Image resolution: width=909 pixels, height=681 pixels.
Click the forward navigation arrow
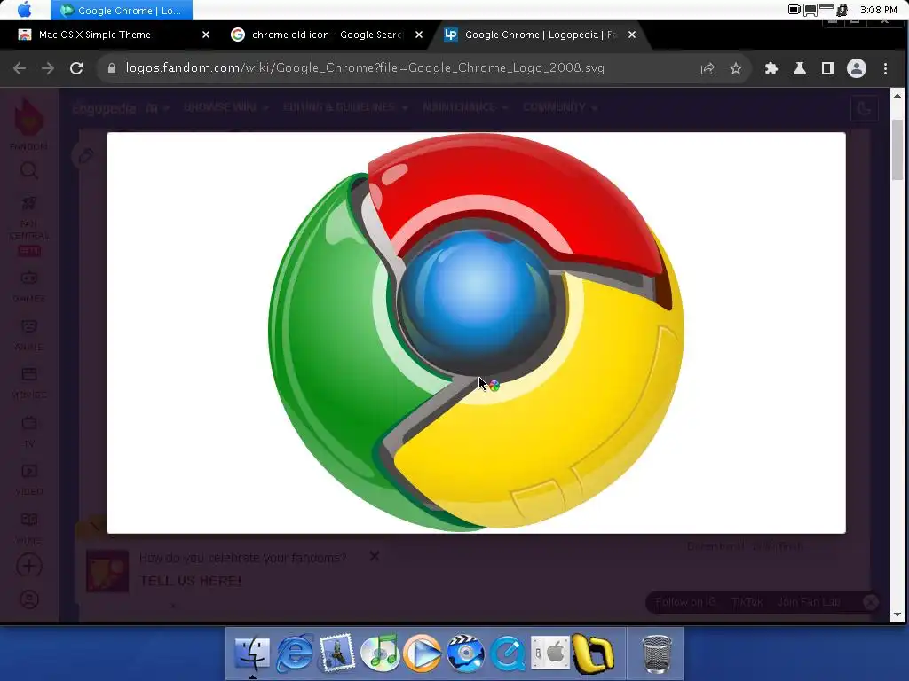point(48,68)
